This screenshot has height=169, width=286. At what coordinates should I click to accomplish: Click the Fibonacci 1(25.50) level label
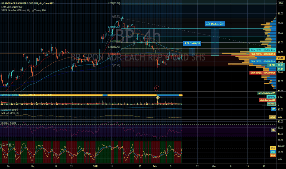point(116,17)
